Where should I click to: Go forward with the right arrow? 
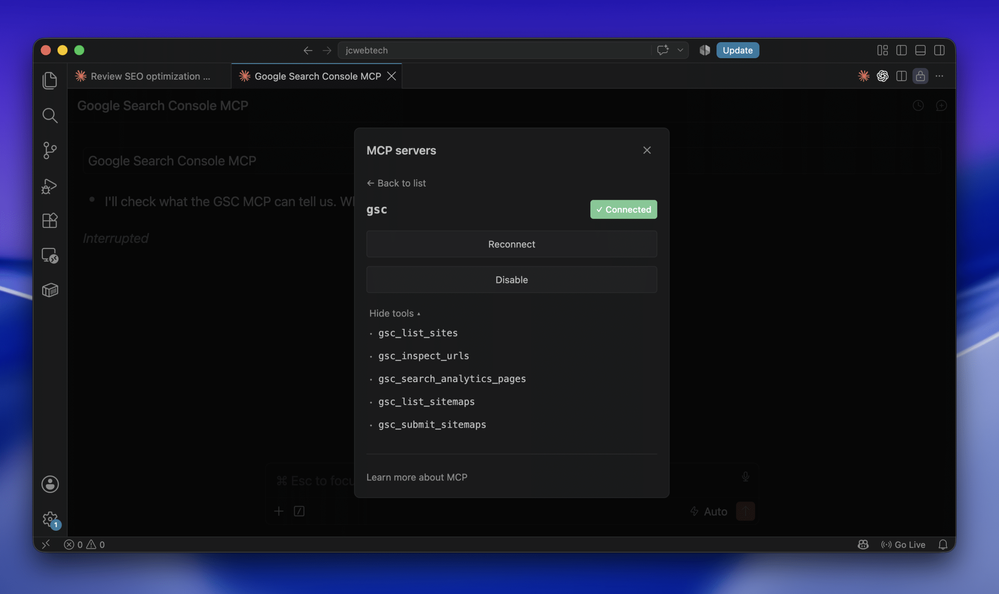[327, 50]
